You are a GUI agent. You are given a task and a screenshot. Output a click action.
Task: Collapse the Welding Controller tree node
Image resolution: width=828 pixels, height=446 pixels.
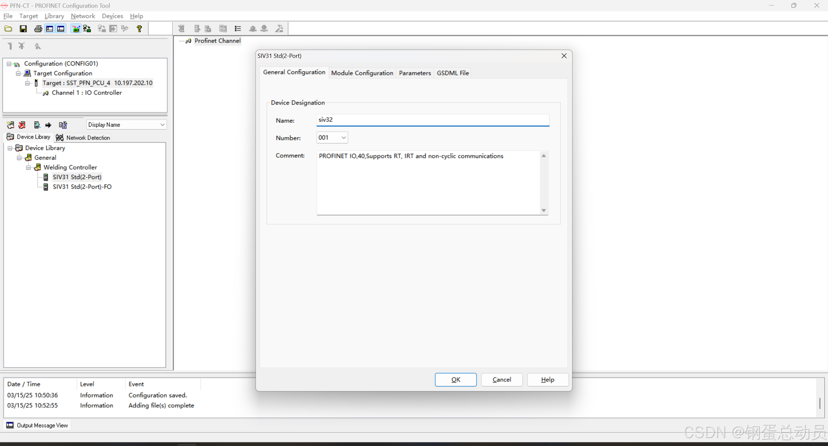pos(28,167)
